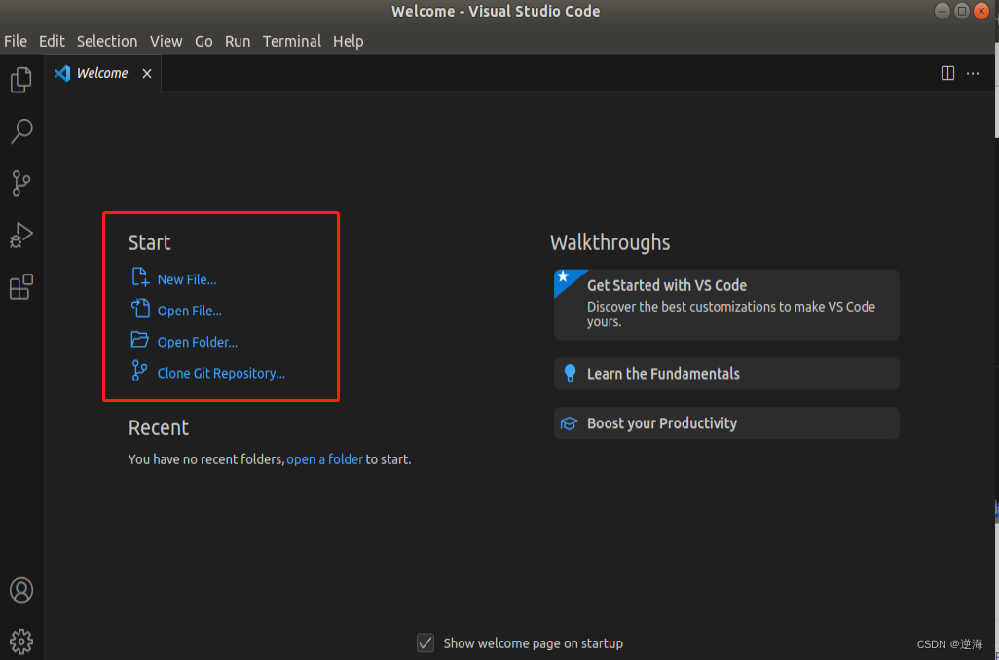Open the Source Control view
Screen dimensions: 999x660
click(x=20, y=183)
